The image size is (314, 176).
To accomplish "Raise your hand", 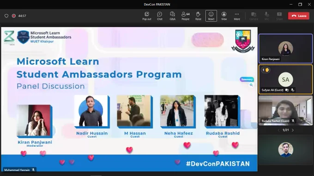I will coord(198,16).
